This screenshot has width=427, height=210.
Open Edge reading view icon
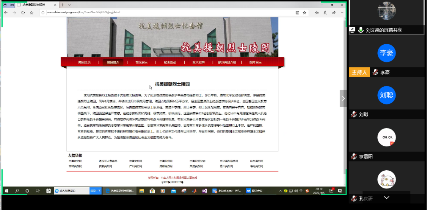297,12
